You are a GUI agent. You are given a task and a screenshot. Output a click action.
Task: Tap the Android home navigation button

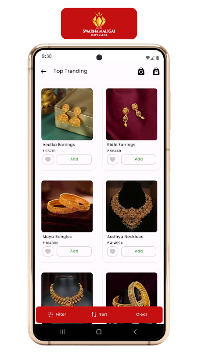[99, 332]
